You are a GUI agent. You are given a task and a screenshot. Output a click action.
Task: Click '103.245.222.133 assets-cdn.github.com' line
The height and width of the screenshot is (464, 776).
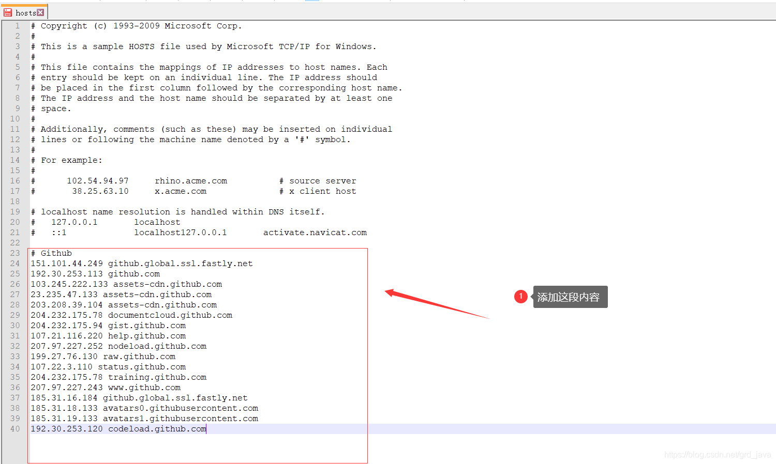pos(126,284)
